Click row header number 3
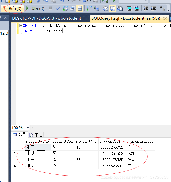171x182 pixels. [18, 160]
